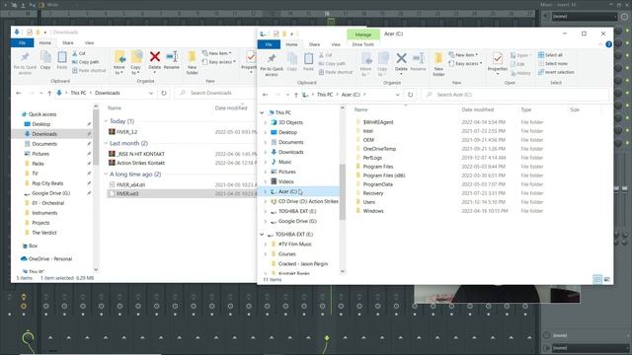
Task: Select Pop City Beats in Quick access
Action: pyautogui.click(x=47, y=183)
